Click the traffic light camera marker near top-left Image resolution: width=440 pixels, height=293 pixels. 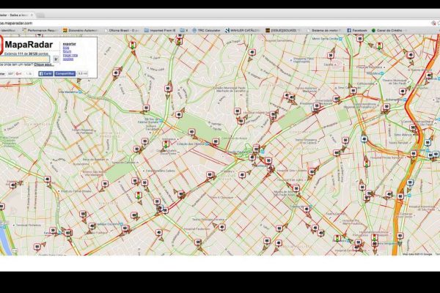pos(133,45)
